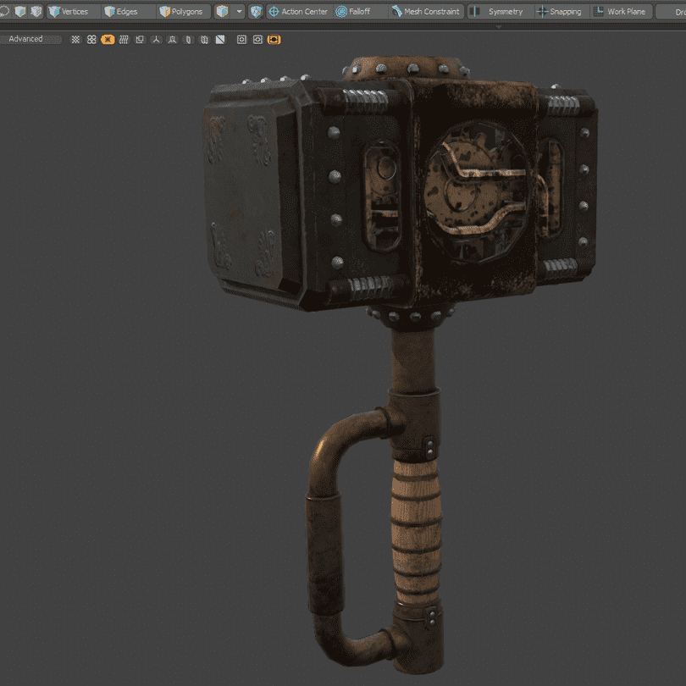Open the dropdown arrow beside the orange cube icon
Image resolution: width=686 pixels, height=686 pixels.
pos(240,12)
